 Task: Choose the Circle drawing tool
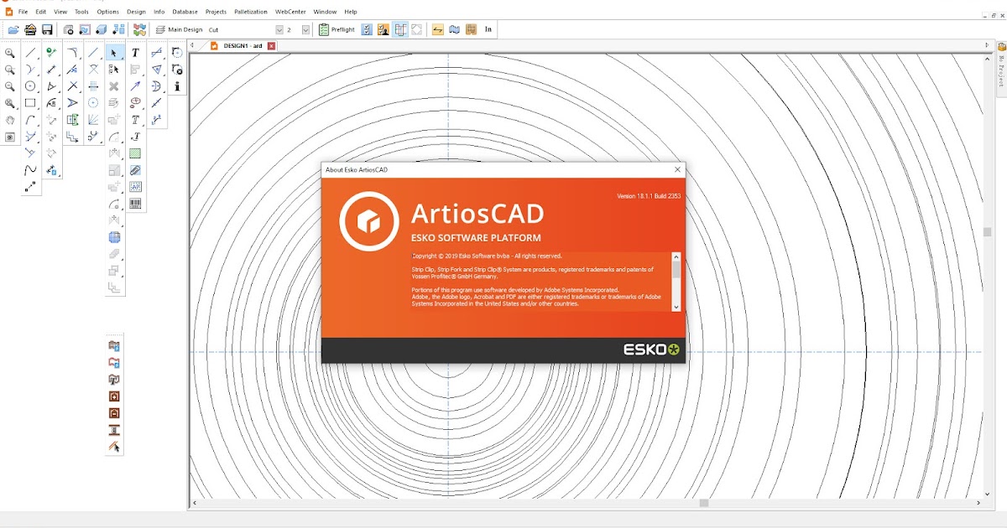[x=30, y=86]
